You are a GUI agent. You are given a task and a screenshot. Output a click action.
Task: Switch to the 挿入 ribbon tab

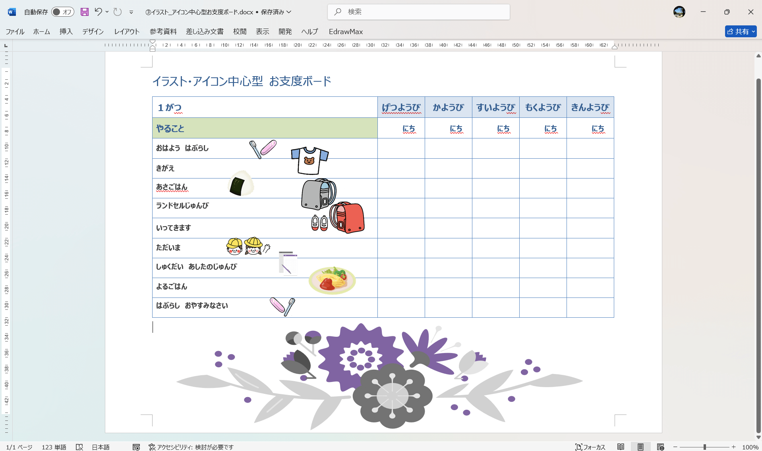(x=66, y=31)
